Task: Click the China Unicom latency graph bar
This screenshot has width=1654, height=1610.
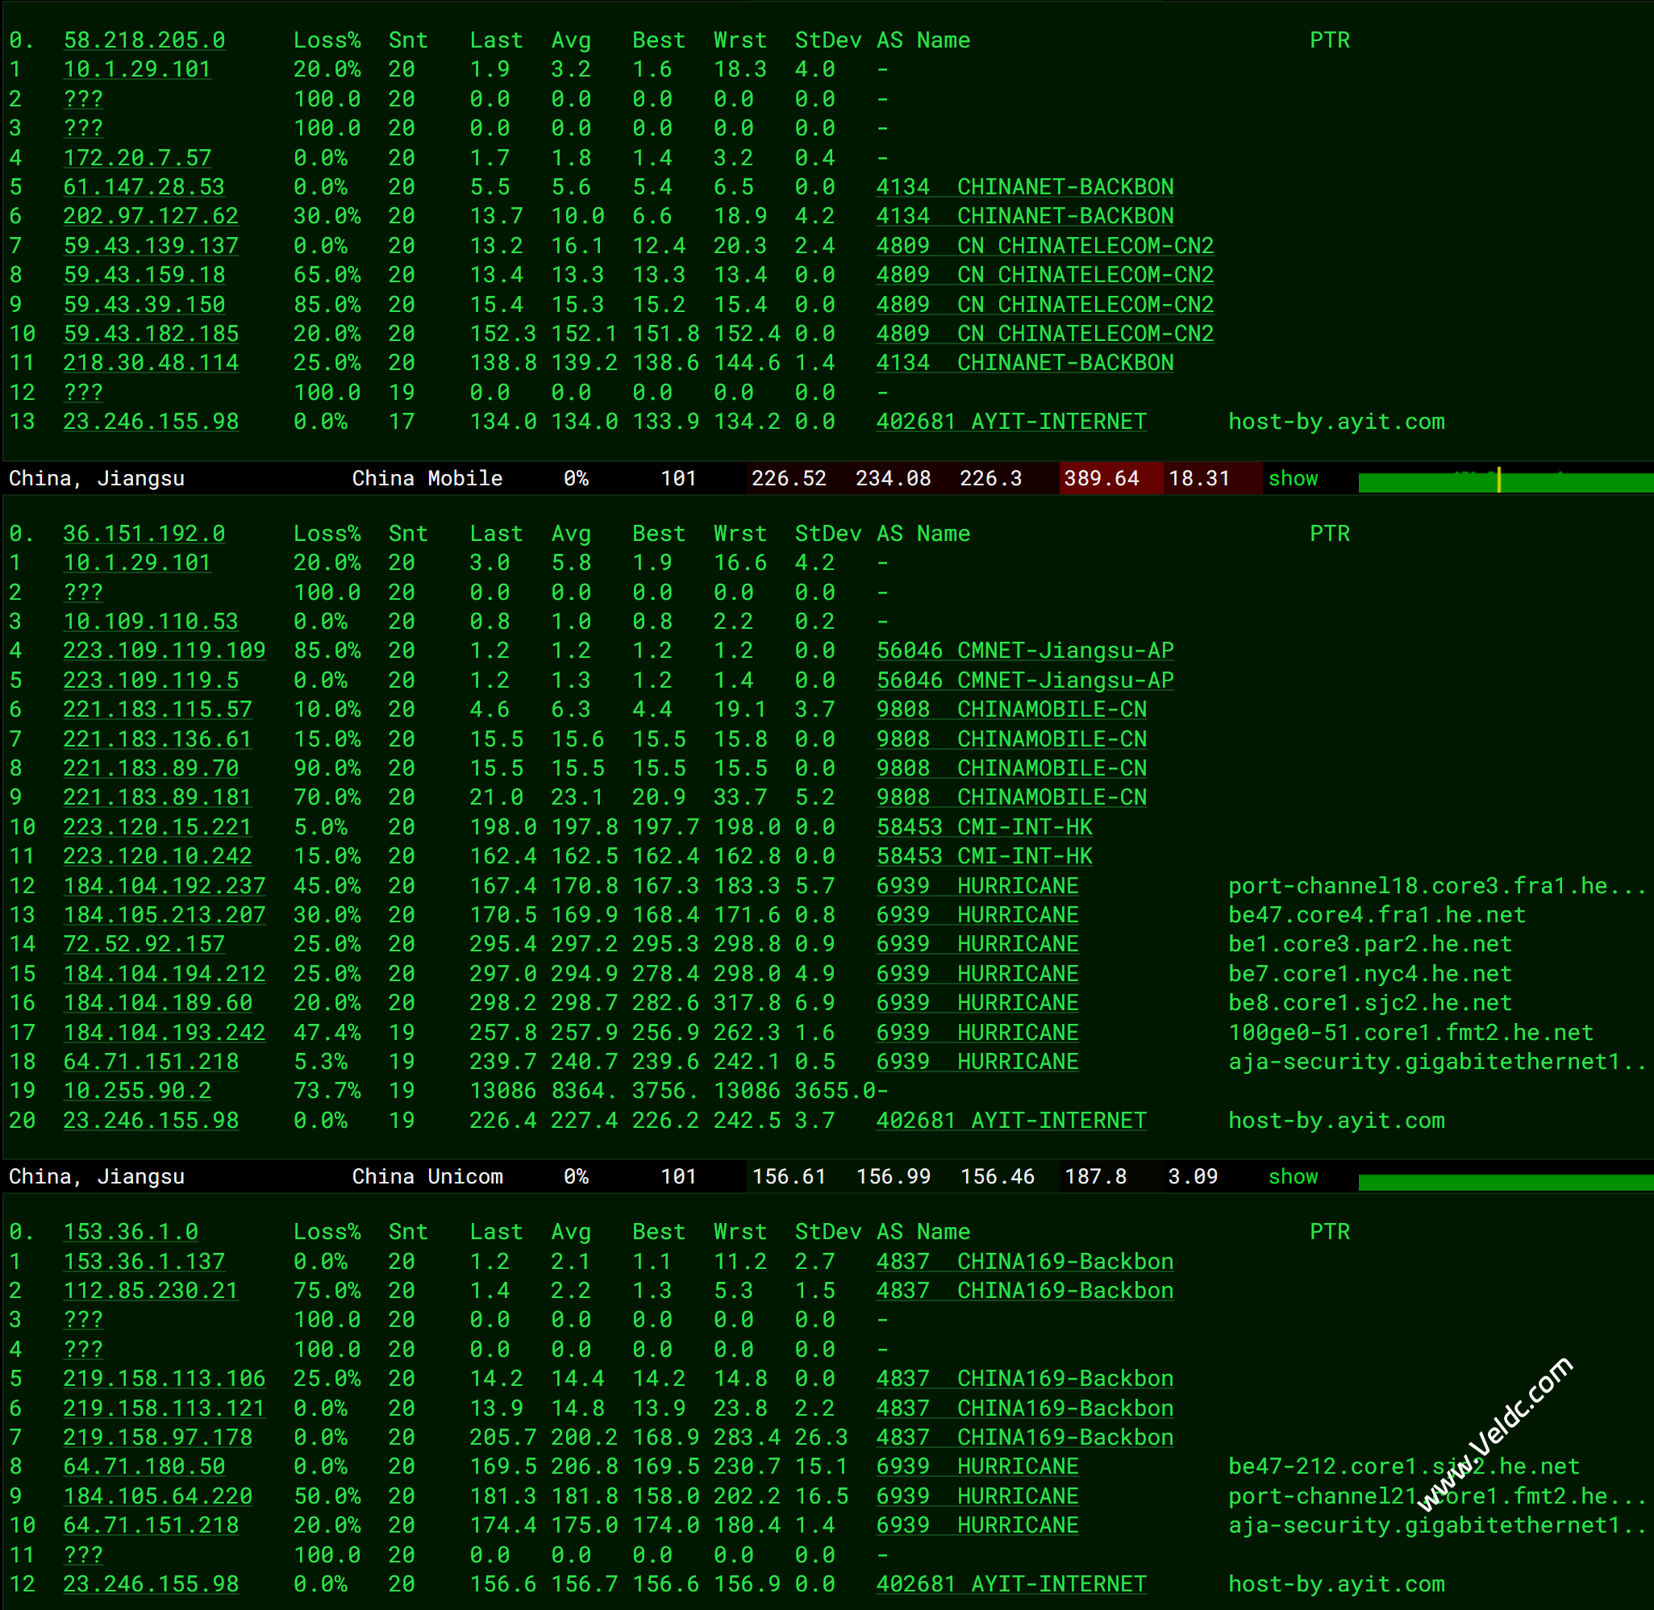Action: pos(1505,1182)
